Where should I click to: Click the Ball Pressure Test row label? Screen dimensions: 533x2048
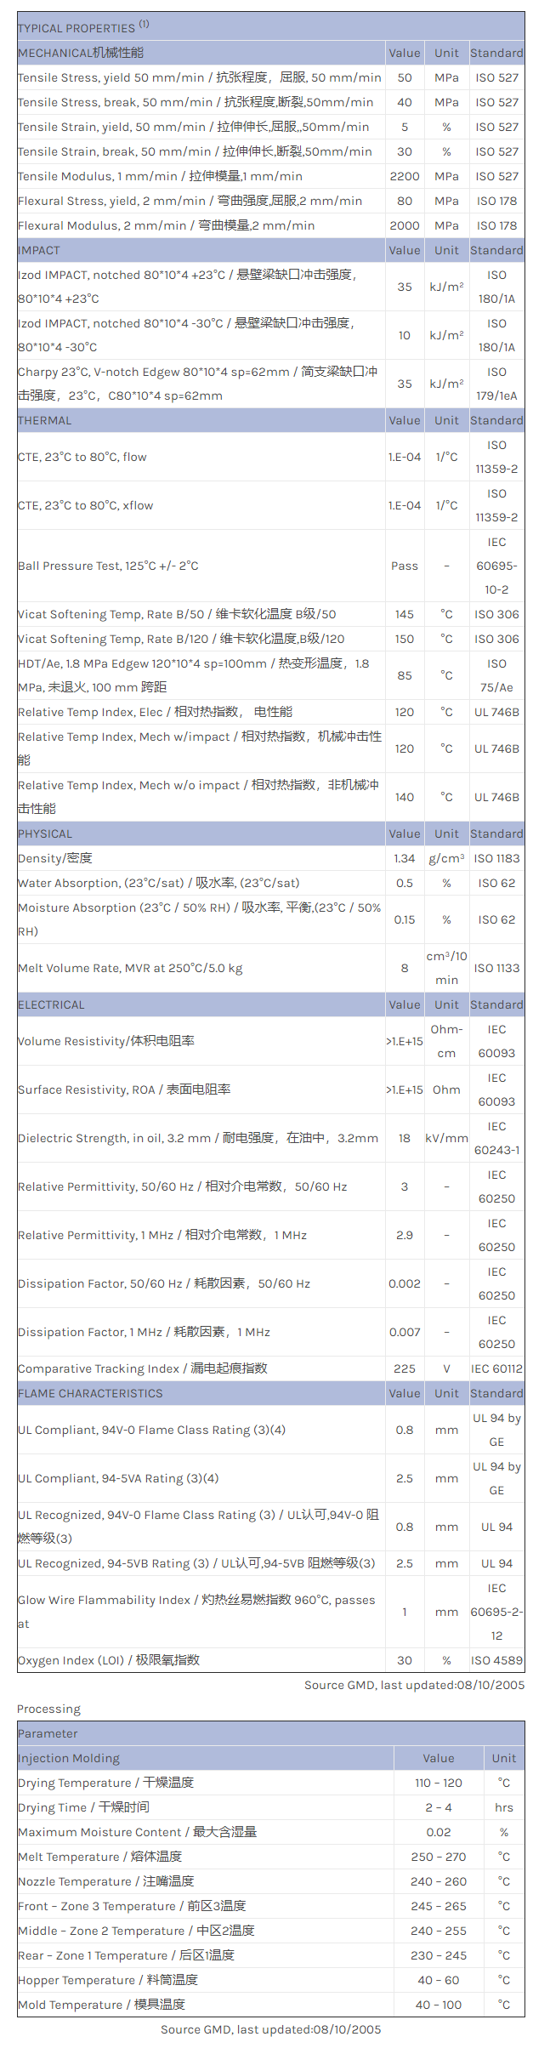point(108,566)
